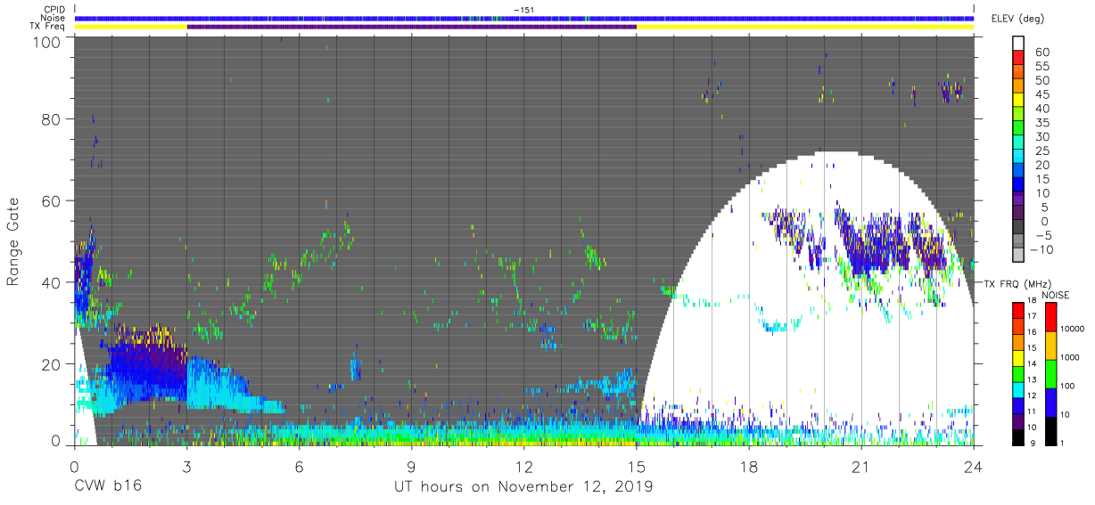Click the elevation colorbar label 30
The image size is (1095, 505).
(x=1041, y=137)
